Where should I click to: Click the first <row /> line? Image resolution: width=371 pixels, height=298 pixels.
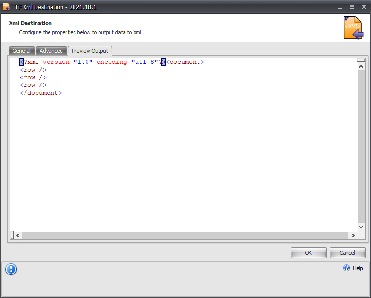tap(33, 70)
